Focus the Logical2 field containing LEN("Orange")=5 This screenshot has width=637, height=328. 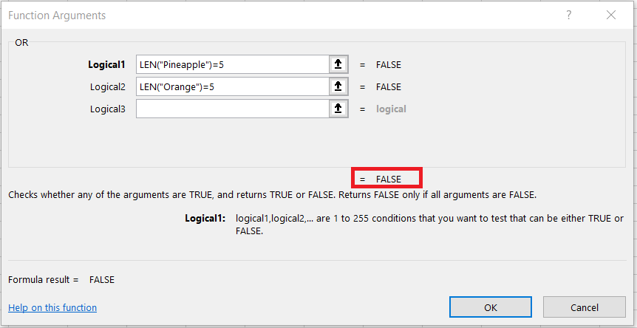pos(232,87)
